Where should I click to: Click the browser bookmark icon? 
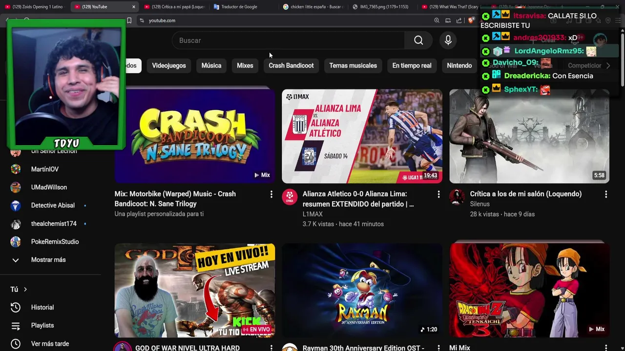point(129,20)
